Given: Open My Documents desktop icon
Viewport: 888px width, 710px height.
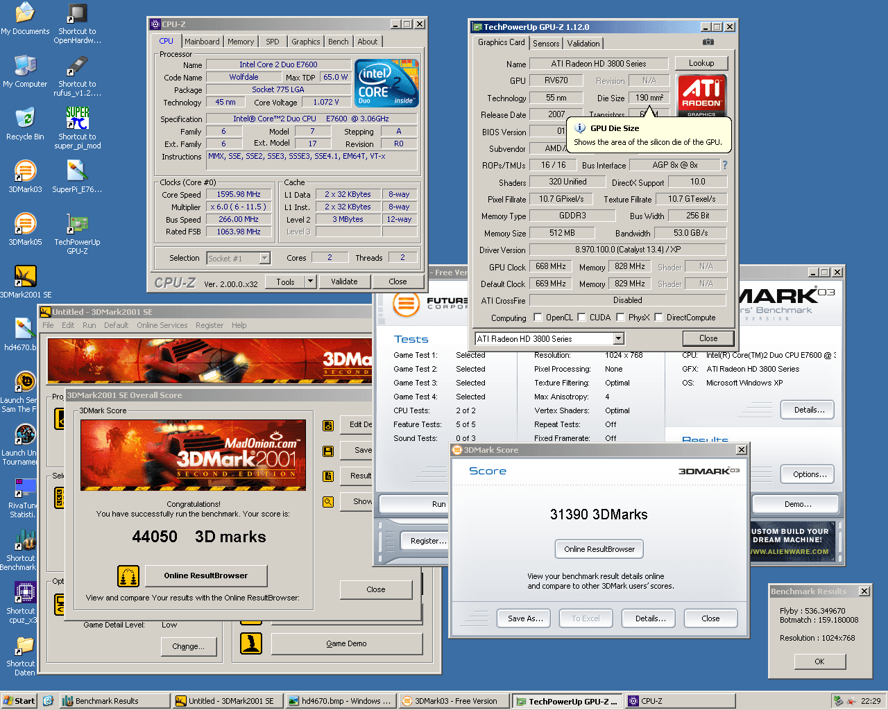Looking at the screenshot, I should click(25, 19).
